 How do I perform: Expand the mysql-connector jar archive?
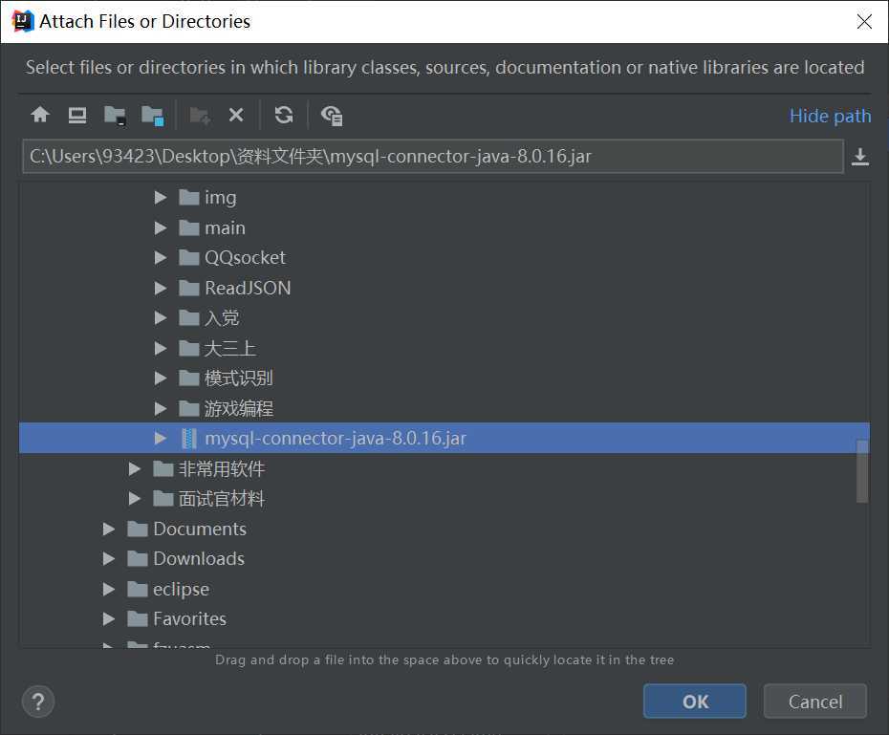coord(161,438)
